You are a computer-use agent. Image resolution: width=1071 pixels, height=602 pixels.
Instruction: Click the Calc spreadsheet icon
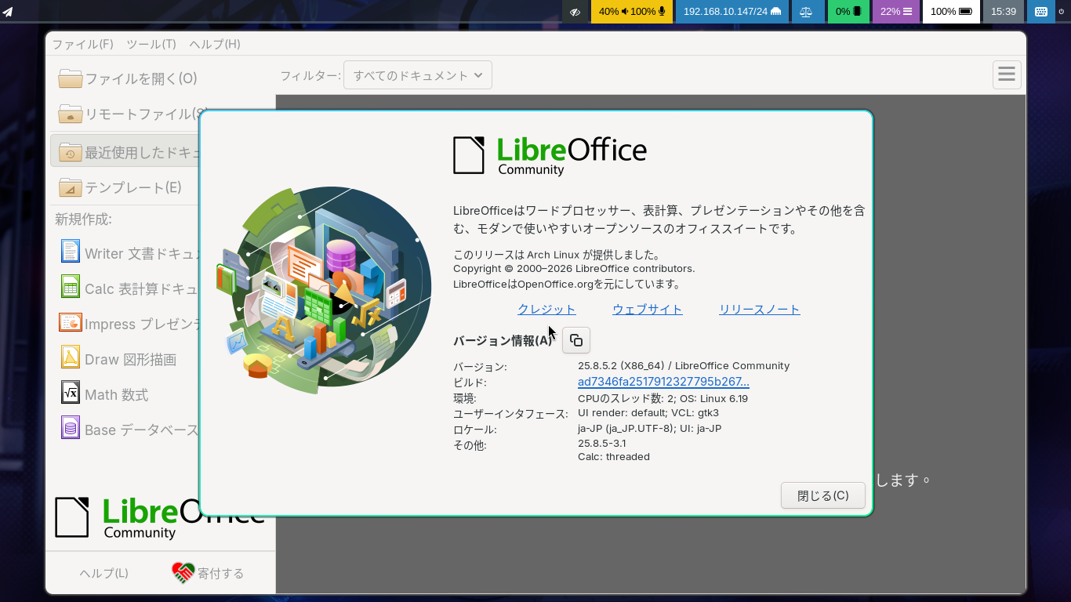pyautogui.click(x=71, y=286)
